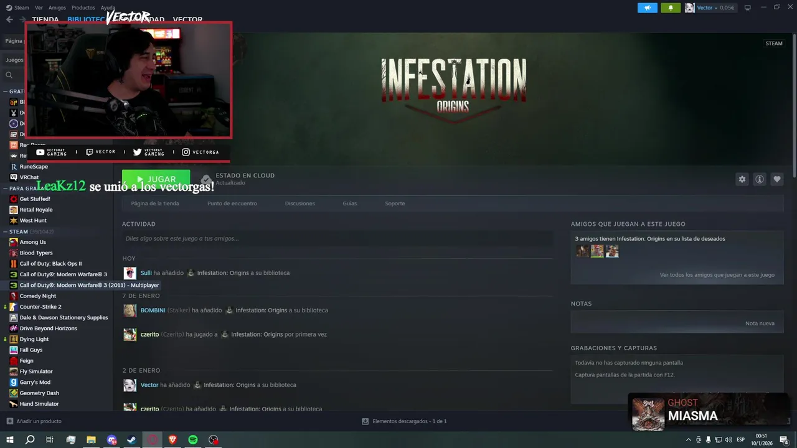Viewport: 797px width, 448px height.
Task: Select Dying Light in library
Action: [34, 339]
